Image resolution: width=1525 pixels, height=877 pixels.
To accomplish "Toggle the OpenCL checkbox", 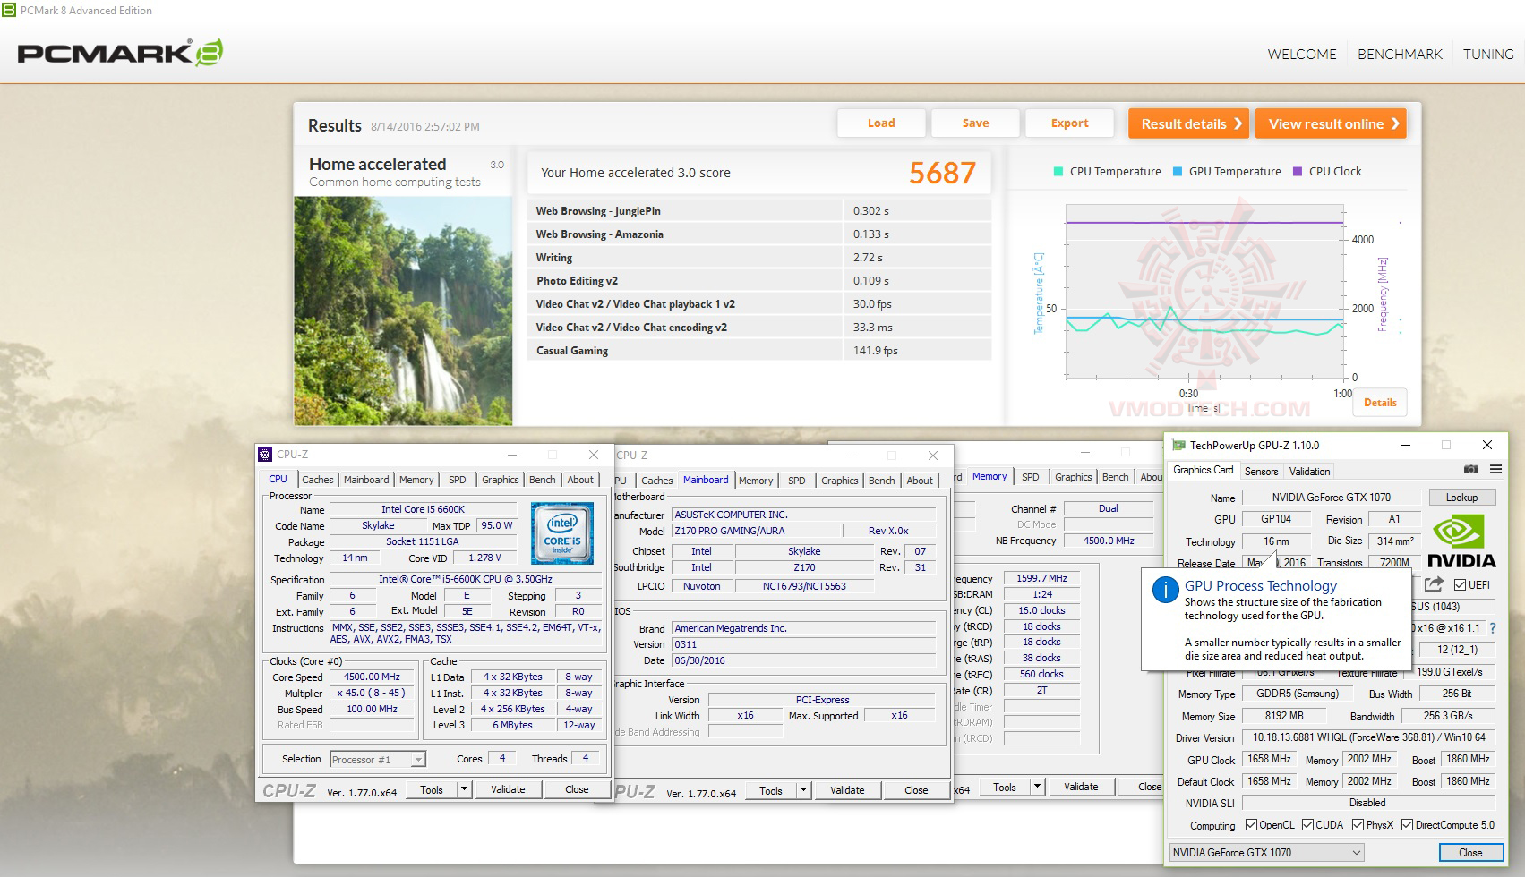I will [1251, 825].
